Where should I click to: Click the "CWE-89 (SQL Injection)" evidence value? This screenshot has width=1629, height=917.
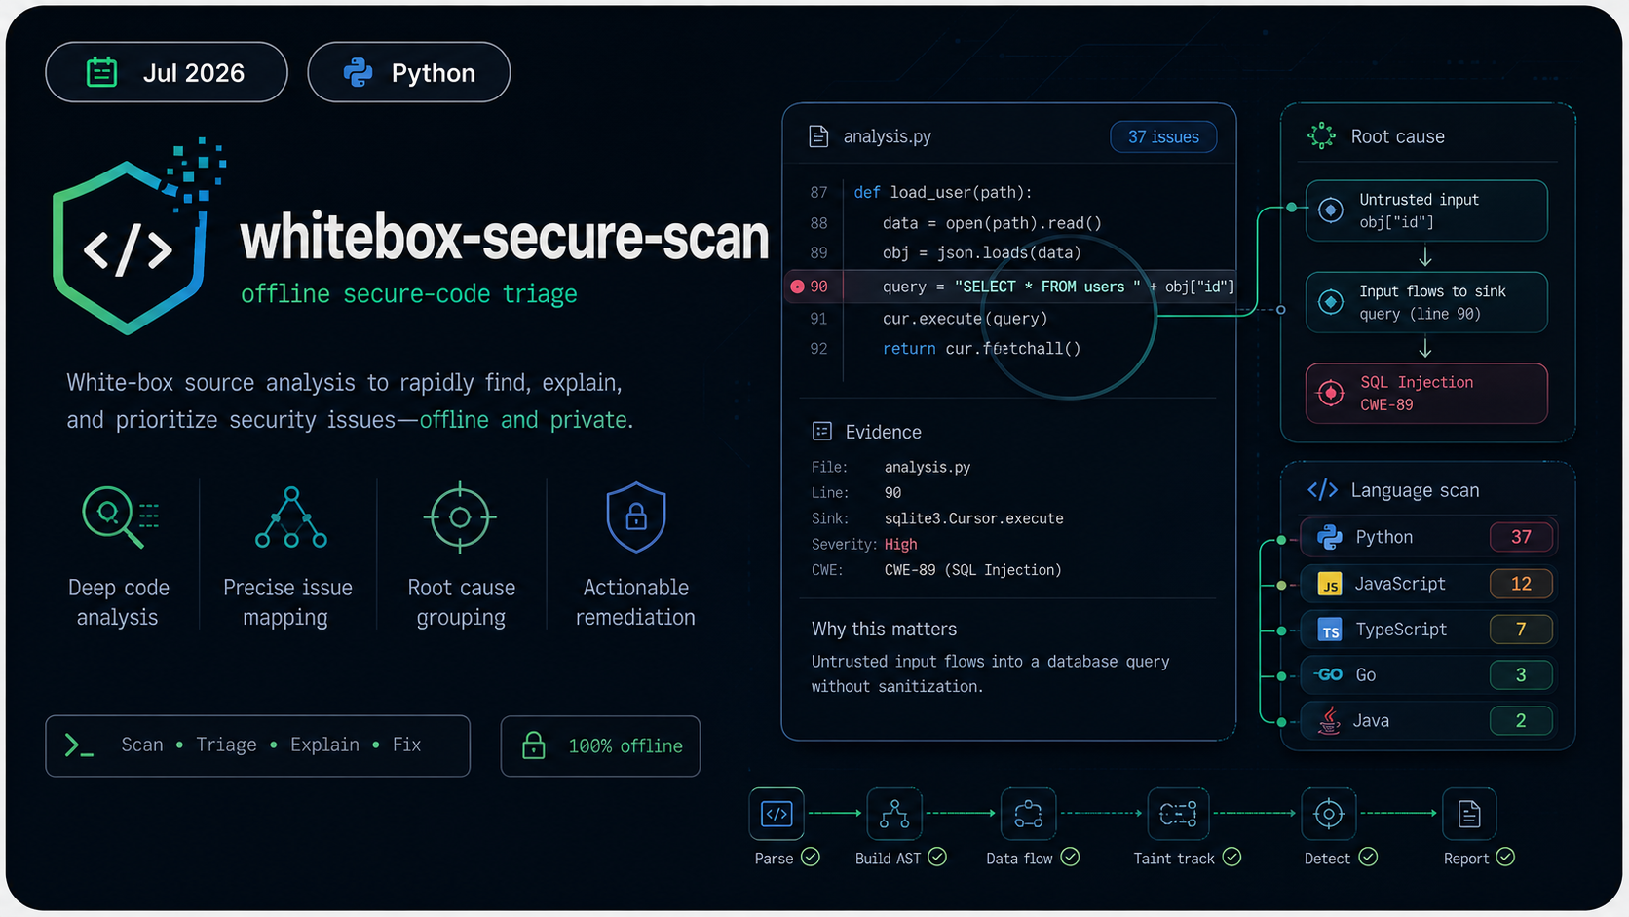pyautogui.click(x=972, y=570)
